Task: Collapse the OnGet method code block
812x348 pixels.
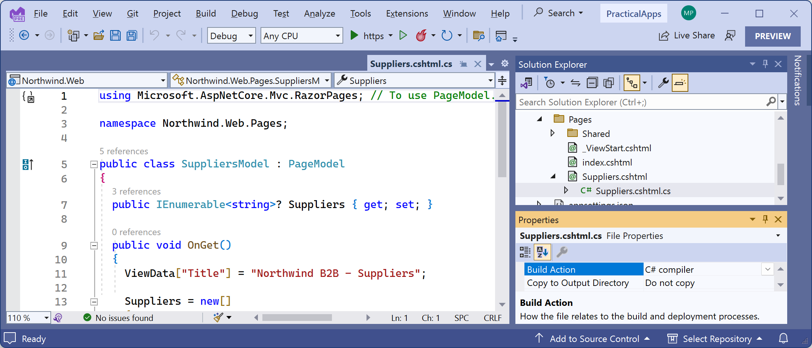Action: coord(94,246)
